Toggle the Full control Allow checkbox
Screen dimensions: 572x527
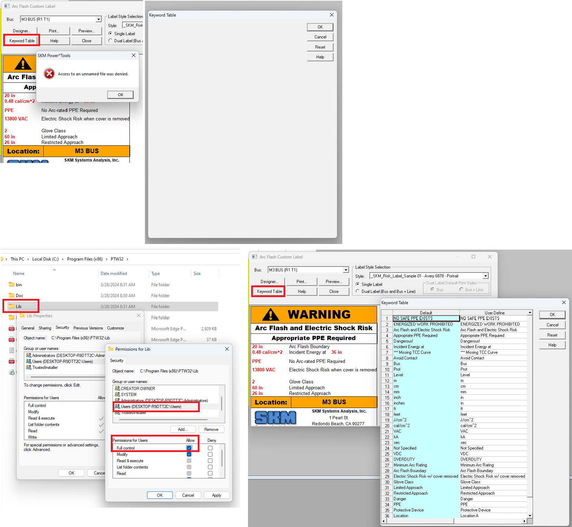(189, 448)
